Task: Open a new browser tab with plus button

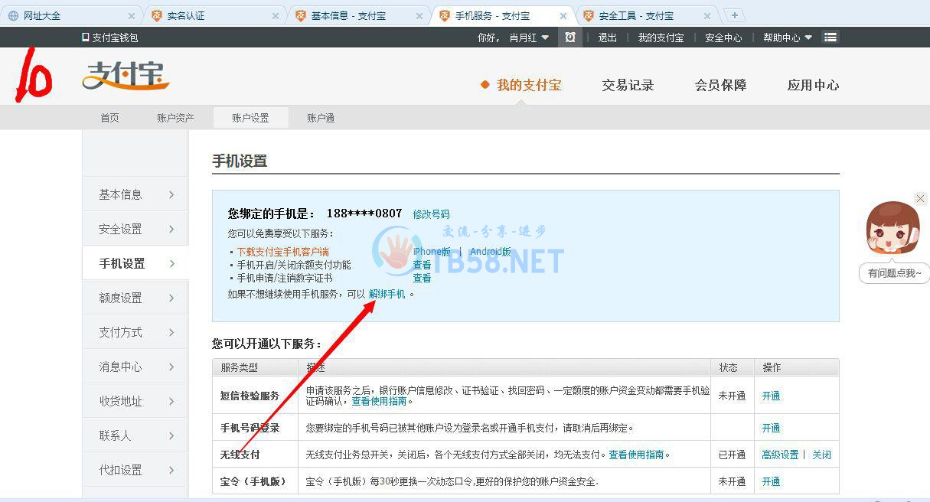Action: coord(734,15)
